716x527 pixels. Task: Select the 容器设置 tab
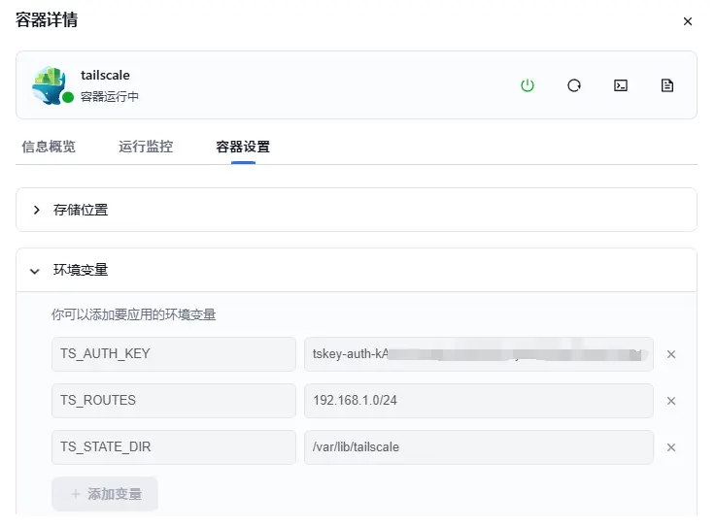[243, 148]
